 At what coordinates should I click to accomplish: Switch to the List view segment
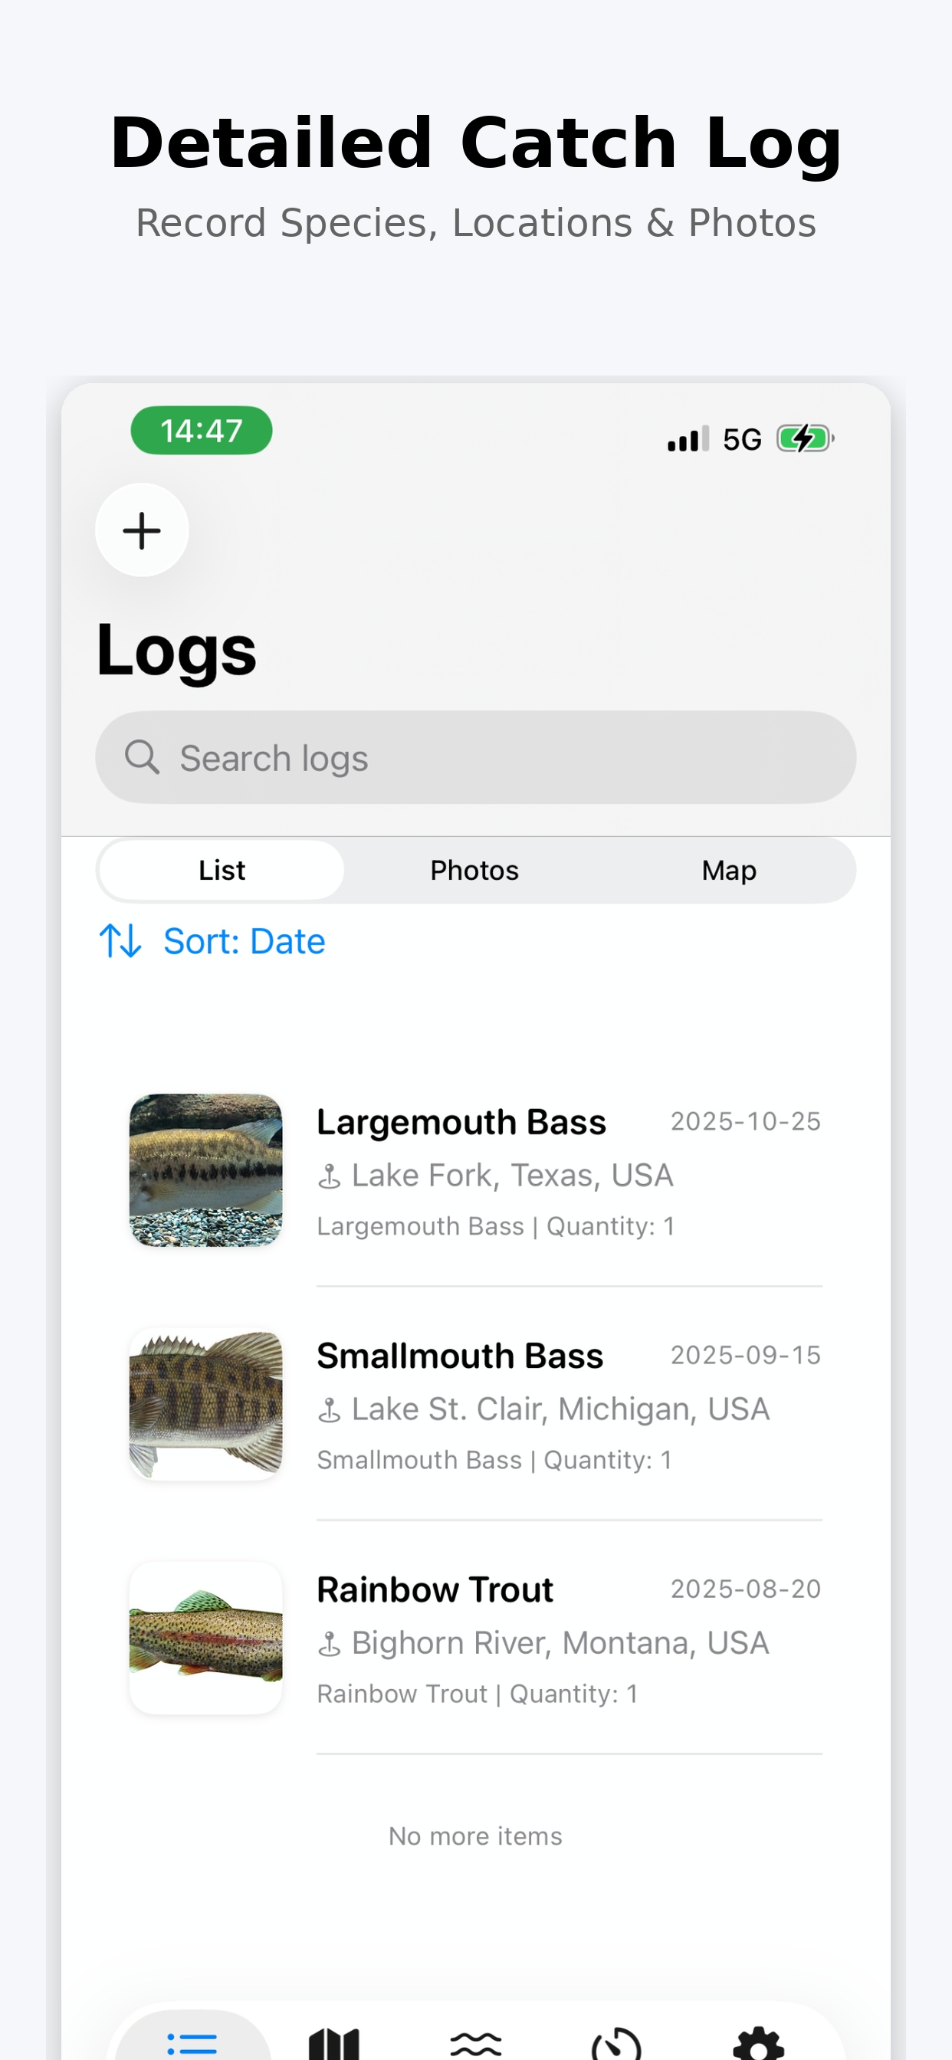pyautogui.click(x=222, y=870)
